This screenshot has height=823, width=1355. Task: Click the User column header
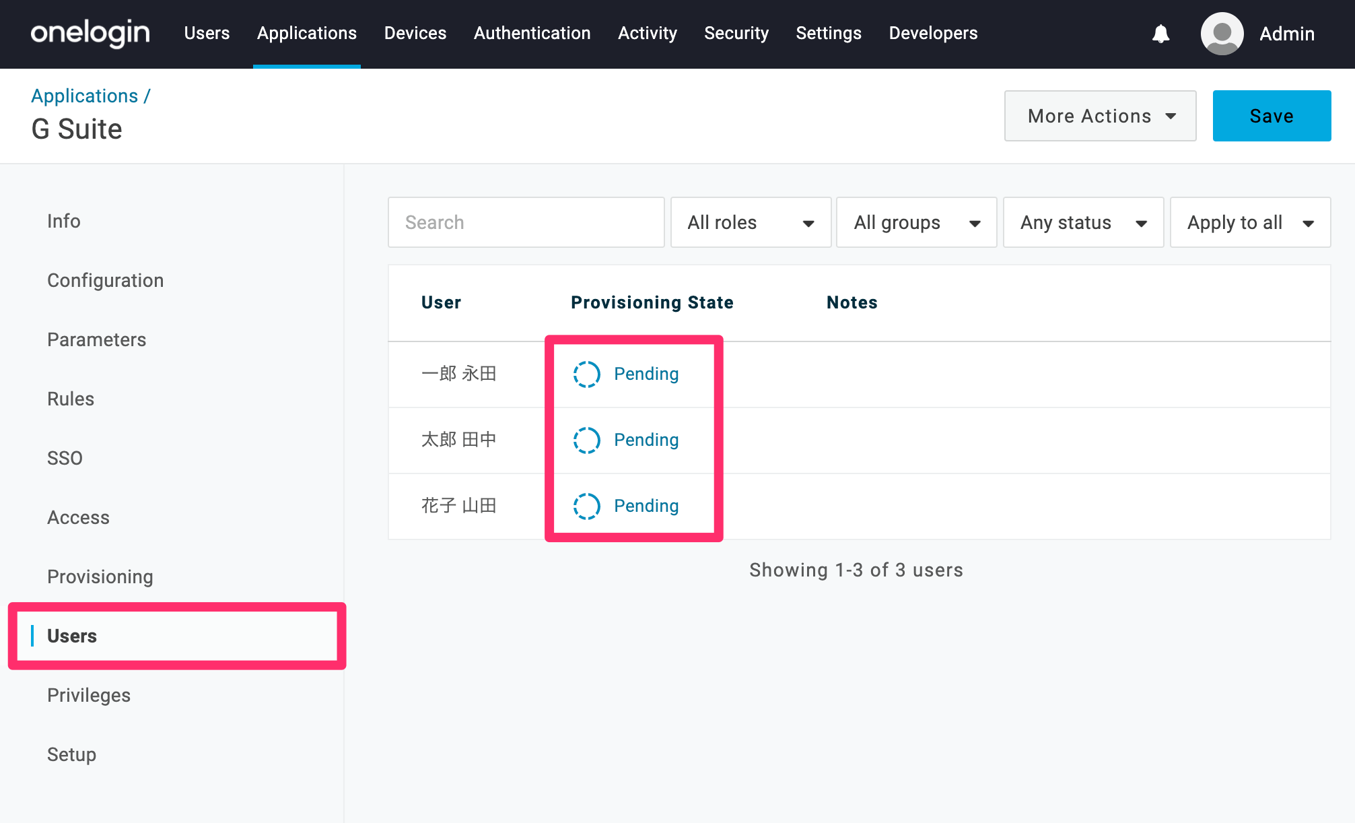(442, 302)
